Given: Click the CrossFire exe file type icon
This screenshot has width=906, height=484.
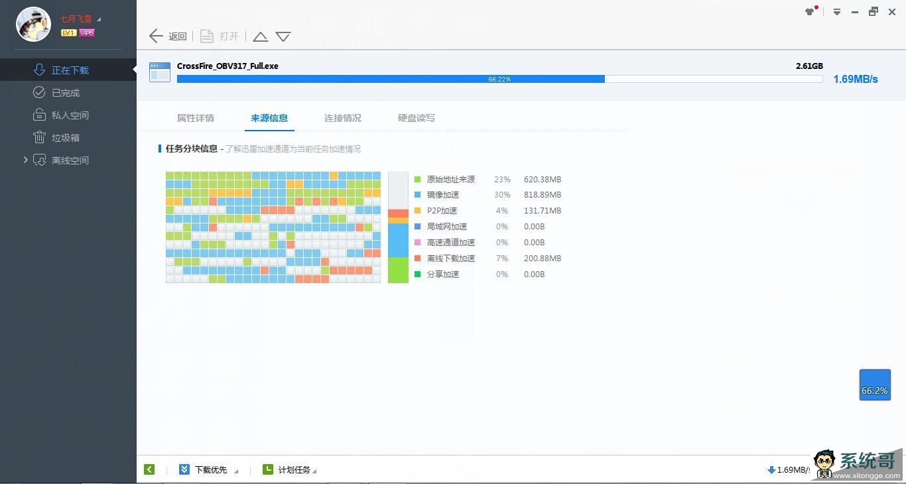Looking at the screenshot, I should [x=160, y=72].
